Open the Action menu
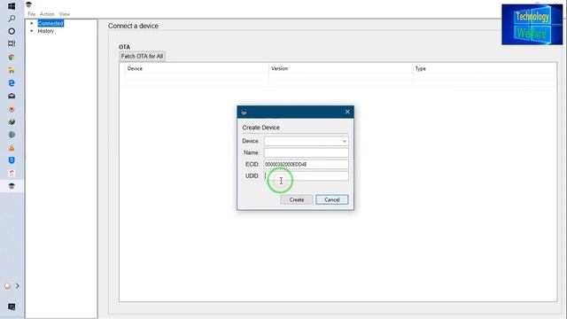Screen dimensions: 567x319 click(47, 14)
